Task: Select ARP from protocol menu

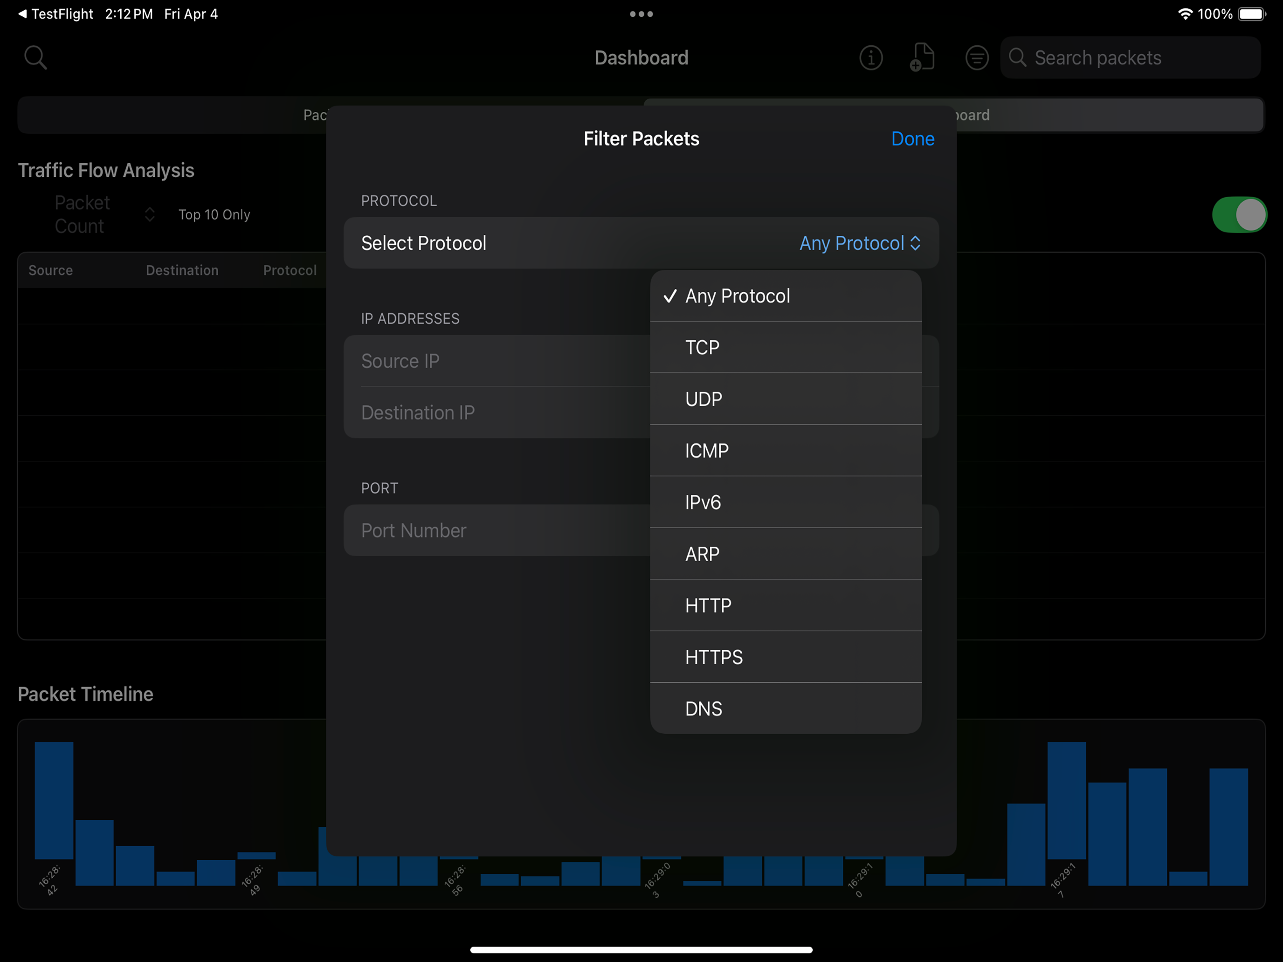Action: click(x=786, y=554)
